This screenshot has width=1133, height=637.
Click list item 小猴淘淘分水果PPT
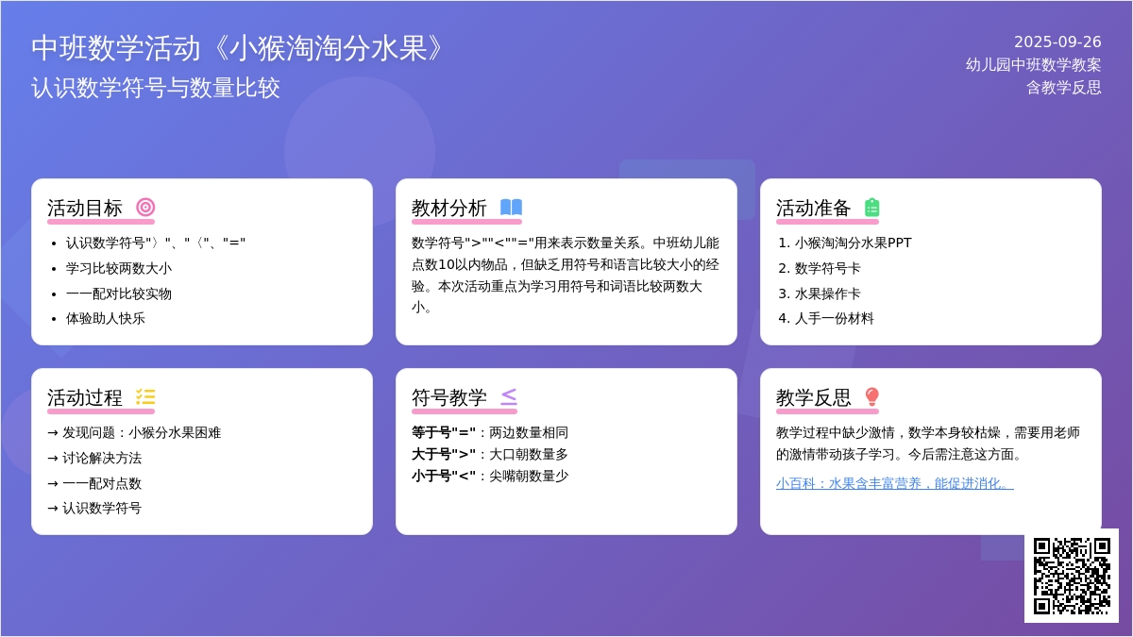(853, 243)
